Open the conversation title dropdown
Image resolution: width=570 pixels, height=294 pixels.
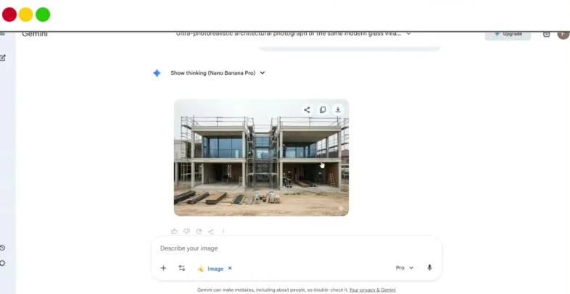coord(409,33)
